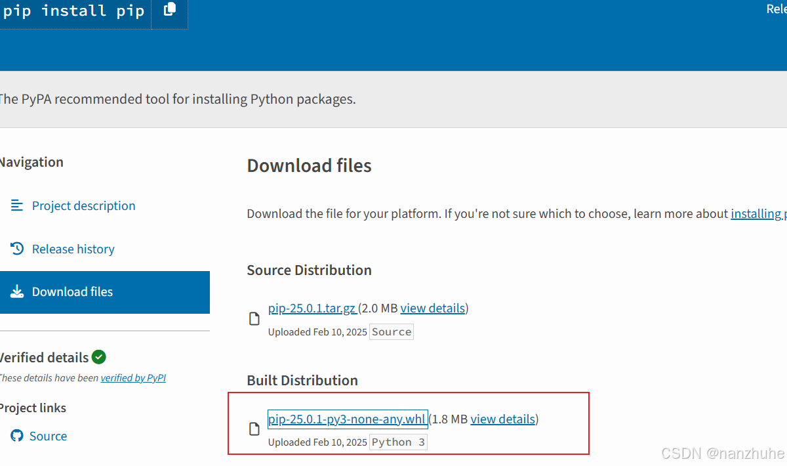Click the file icon beside pip-25.0.1.tar.gz
The image size is (787, 466).
click(x=254, y=319)
